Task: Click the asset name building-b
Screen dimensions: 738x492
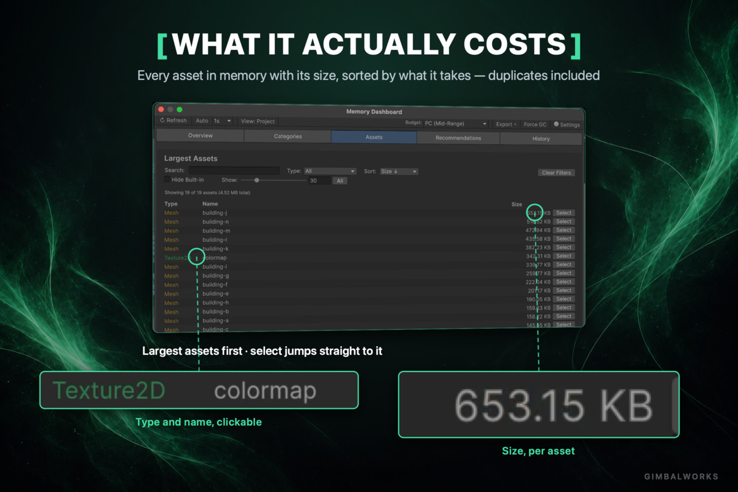Action: pos(215,312)
